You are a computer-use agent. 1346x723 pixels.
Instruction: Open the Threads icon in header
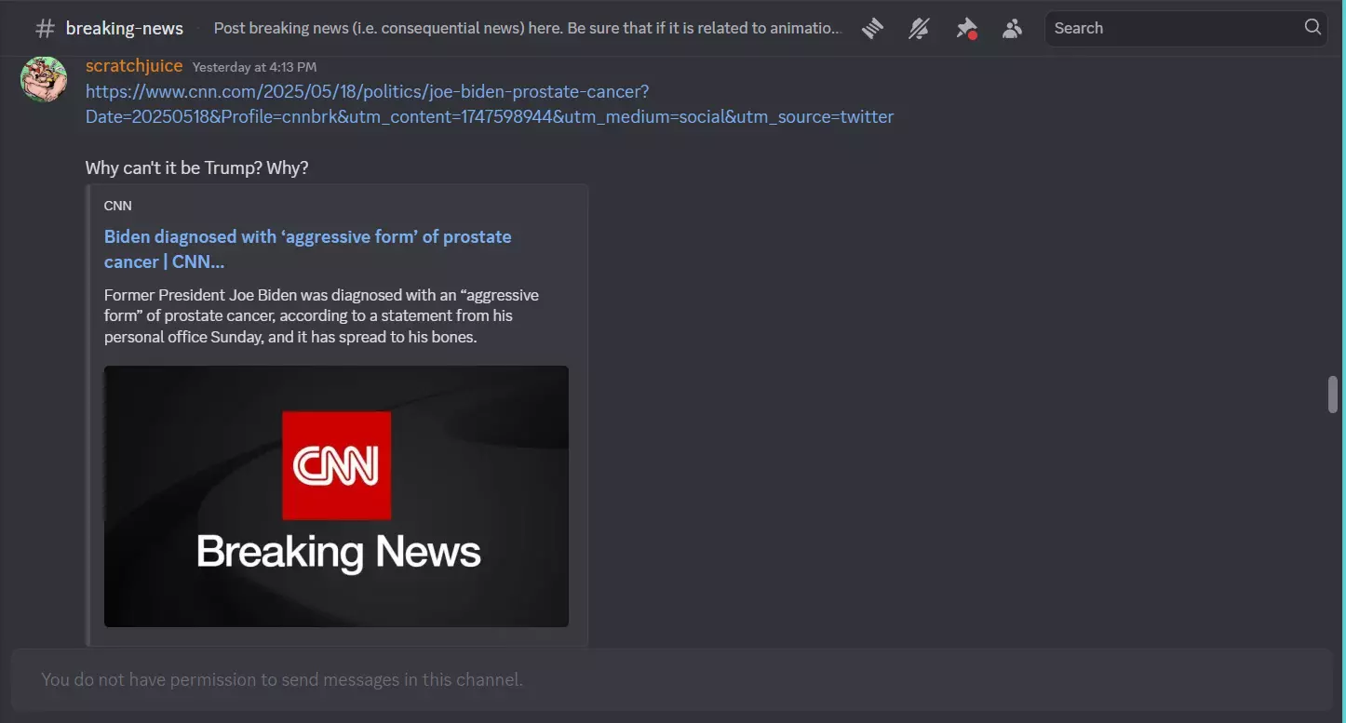(x=872, y=28)
